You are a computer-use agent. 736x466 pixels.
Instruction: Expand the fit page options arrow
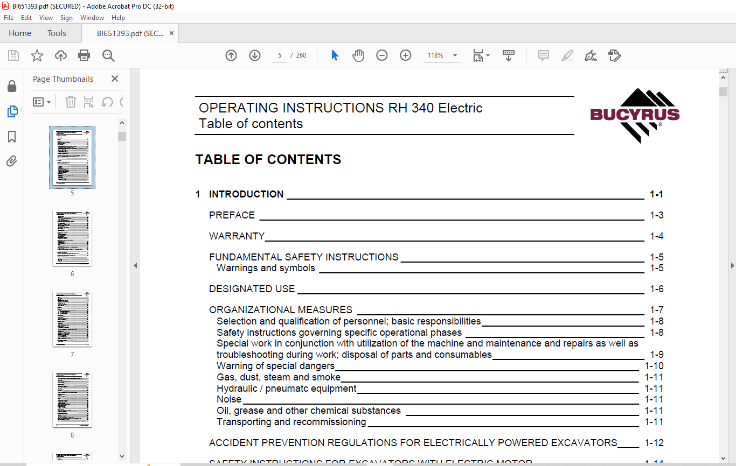point(488,55)
